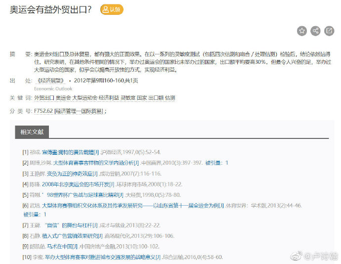
Task: Click the paper title 奥运会有益外贸出口?
Action: [50, 10]
